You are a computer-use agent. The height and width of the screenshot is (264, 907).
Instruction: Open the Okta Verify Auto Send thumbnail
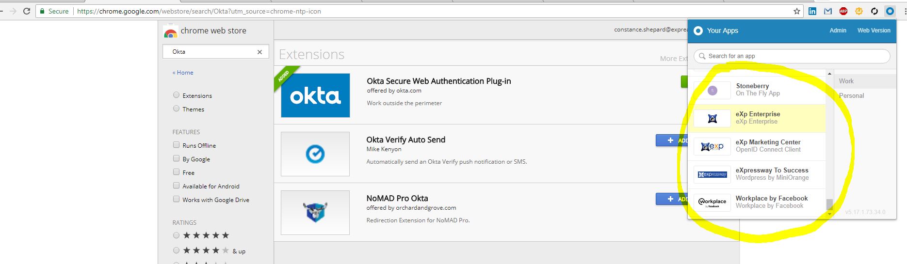[x=315, y=154]
